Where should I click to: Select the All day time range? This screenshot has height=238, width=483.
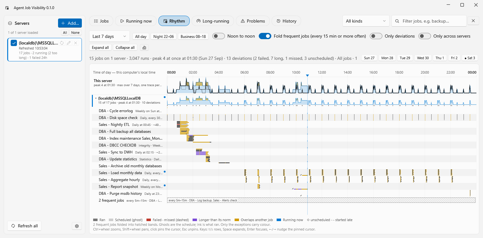click(x=141, y=36)
